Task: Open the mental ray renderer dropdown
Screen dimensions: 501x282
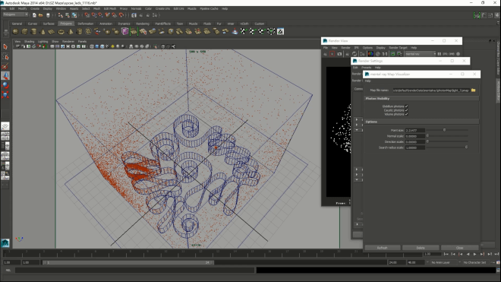Action: click(x=421, y=54)
